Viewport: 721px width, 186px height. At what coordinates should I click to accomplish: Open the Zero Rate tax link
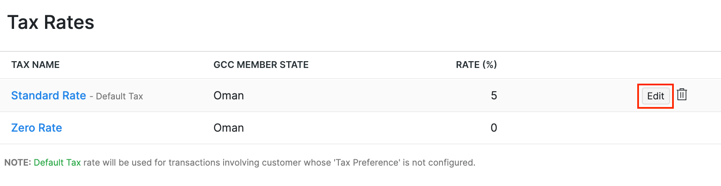coord(37,128)
